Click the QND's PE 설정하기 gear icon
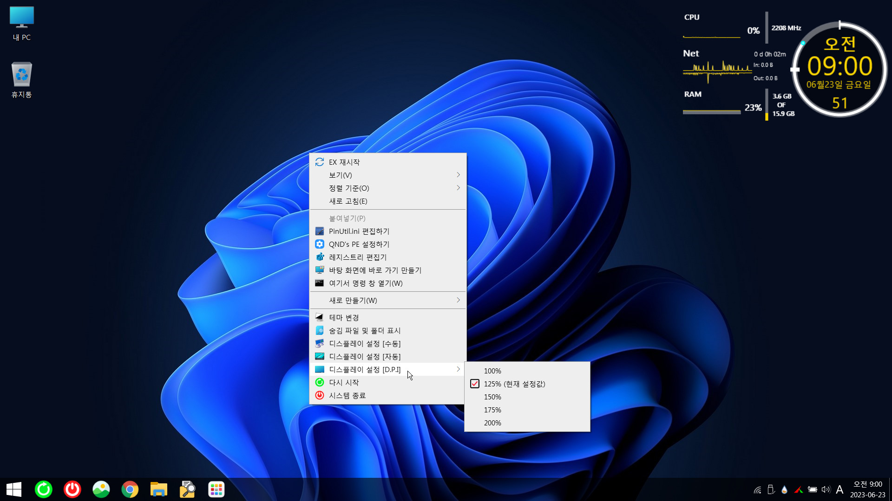Screen dimensions: 892x501 320,244
